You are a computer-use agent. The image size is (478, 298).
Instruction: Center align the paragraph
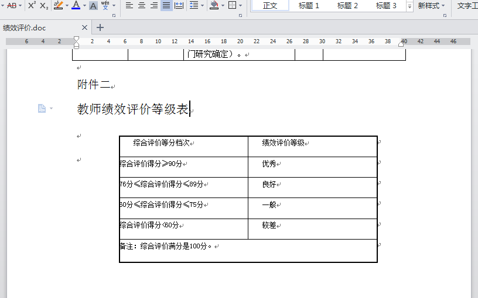tap(141, 5)
